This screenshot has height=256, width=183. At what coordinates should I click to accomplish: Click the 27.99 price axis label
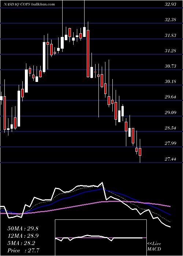tap(171, 143)
